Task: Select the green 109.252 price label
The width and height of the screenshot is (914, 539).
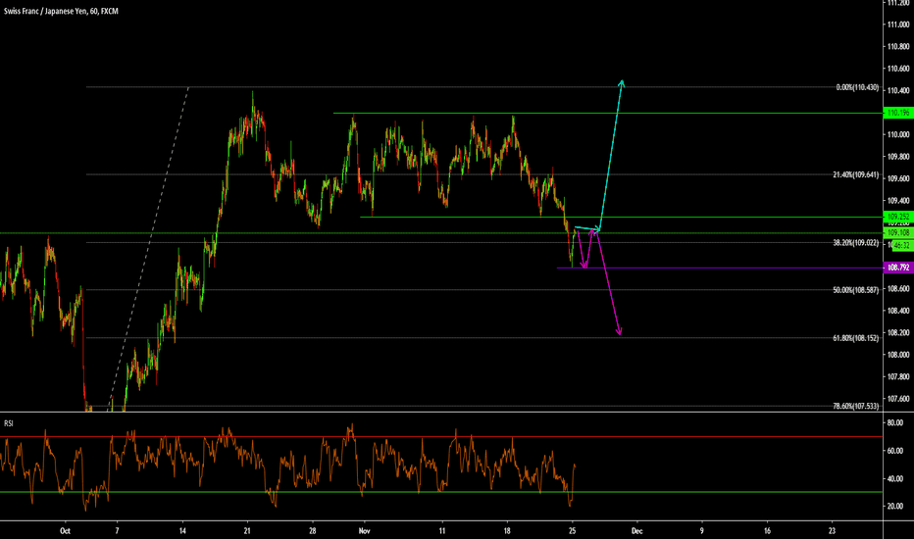Action: pos(897,217)
